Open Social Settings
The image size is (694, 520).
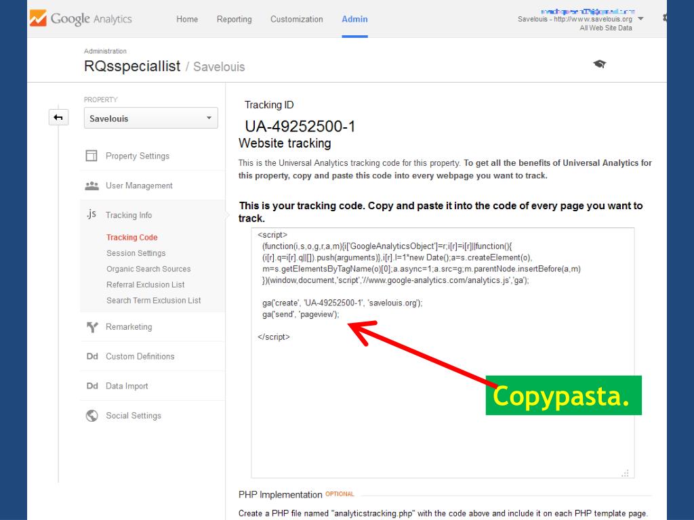[x=134, y=416]
